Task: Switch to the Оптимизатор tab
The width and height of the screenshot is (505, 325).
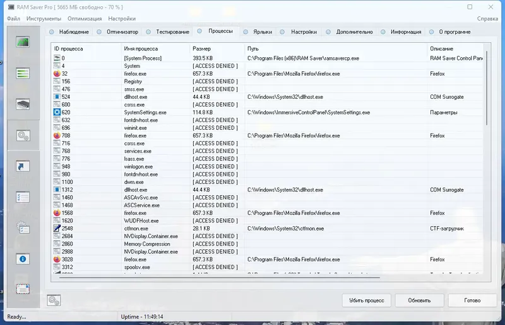Action: click(118, 32)
